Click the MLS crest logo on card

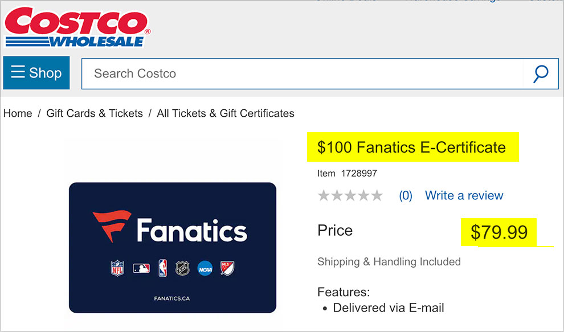(227, 268)
